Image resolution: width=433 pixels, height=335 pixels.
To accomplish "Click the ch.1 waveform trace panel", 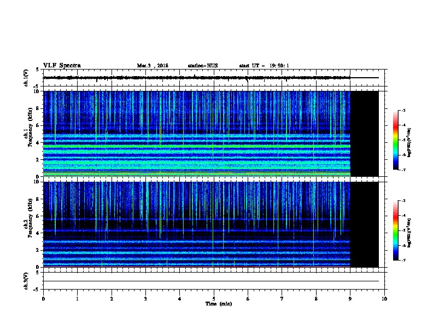I will point(214,78).
